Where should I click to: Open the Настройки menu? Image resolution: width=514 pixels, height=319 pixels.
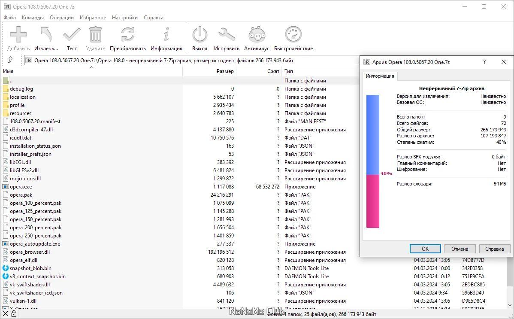[x=124, y=17]
